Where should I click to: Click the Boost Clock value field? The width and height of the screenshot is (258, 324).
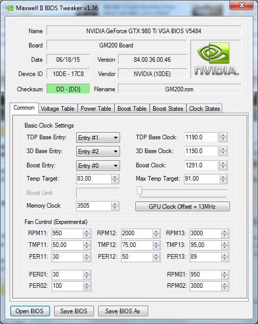(x=200, y=165)
